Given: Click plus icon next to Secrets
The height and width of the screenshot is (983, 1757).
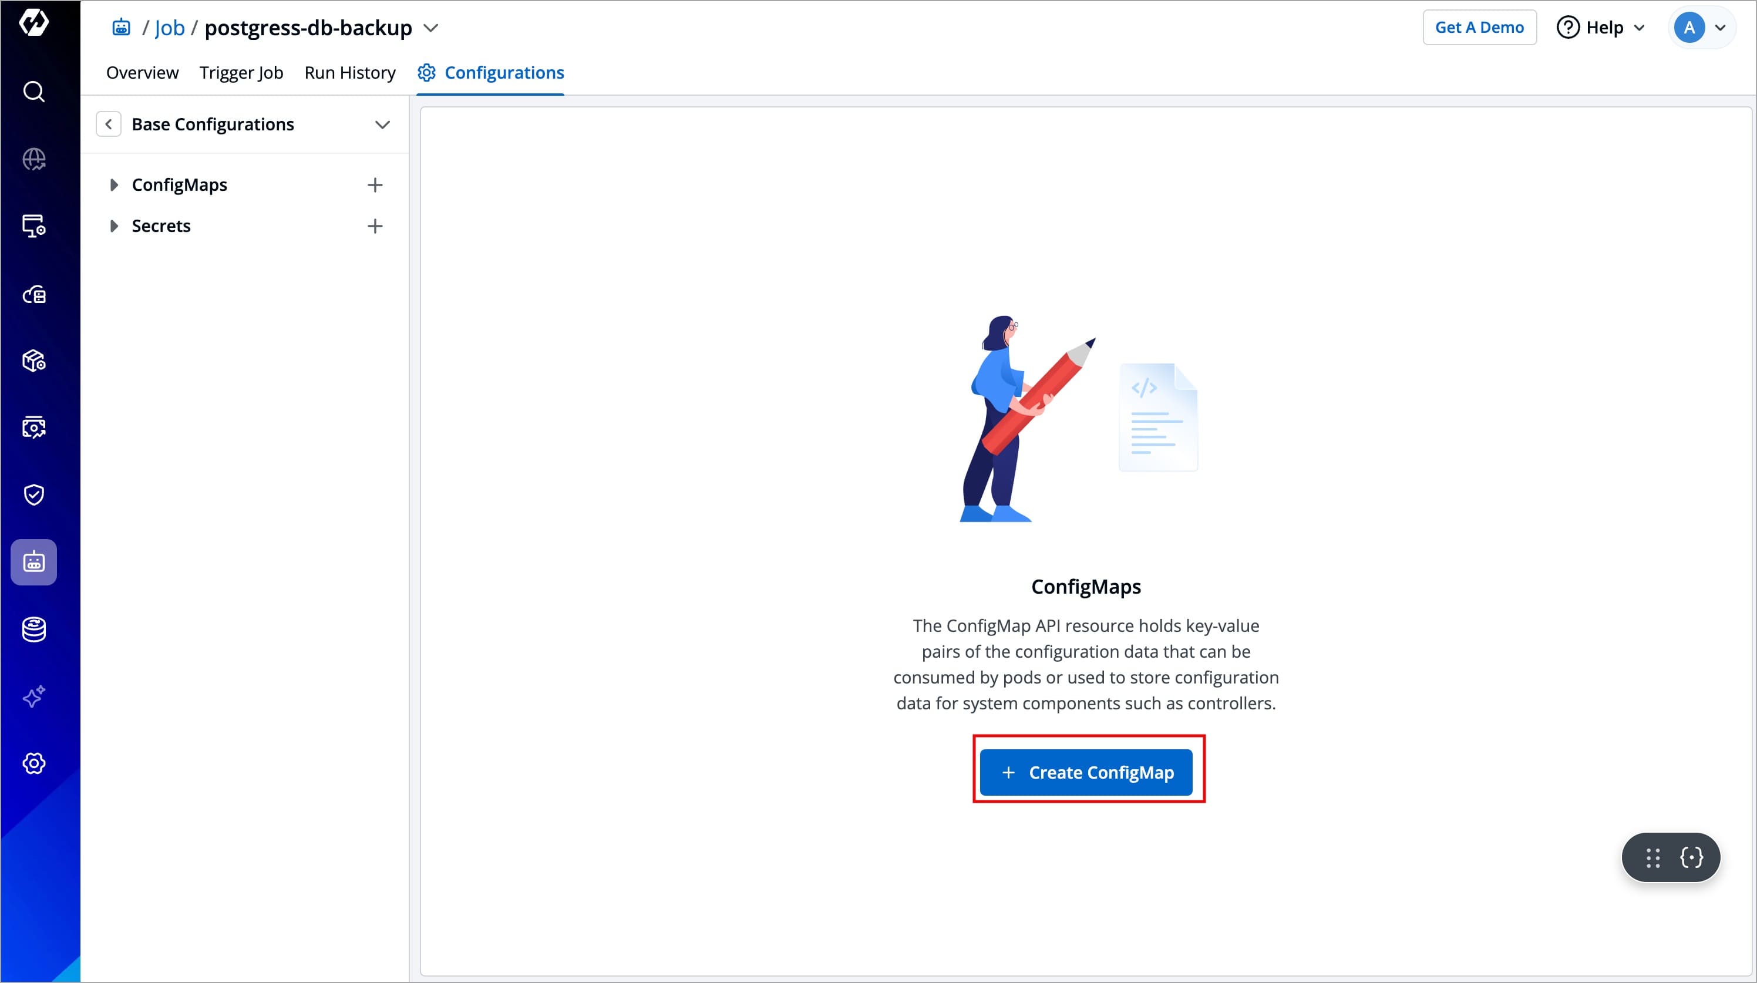Looking at the screenshot, I should click(375, 226).
